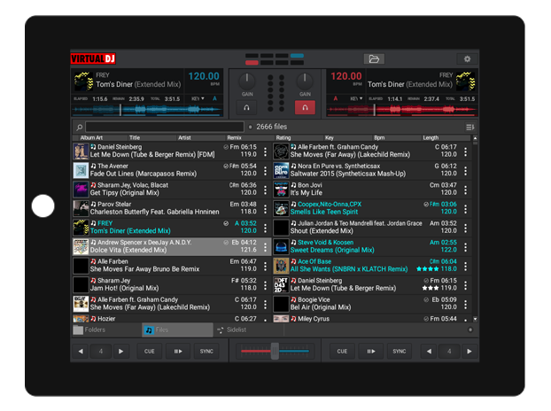Open left deck KEY dropdown
This screenshot has height=411, width=551.
[x=198, y=98]
